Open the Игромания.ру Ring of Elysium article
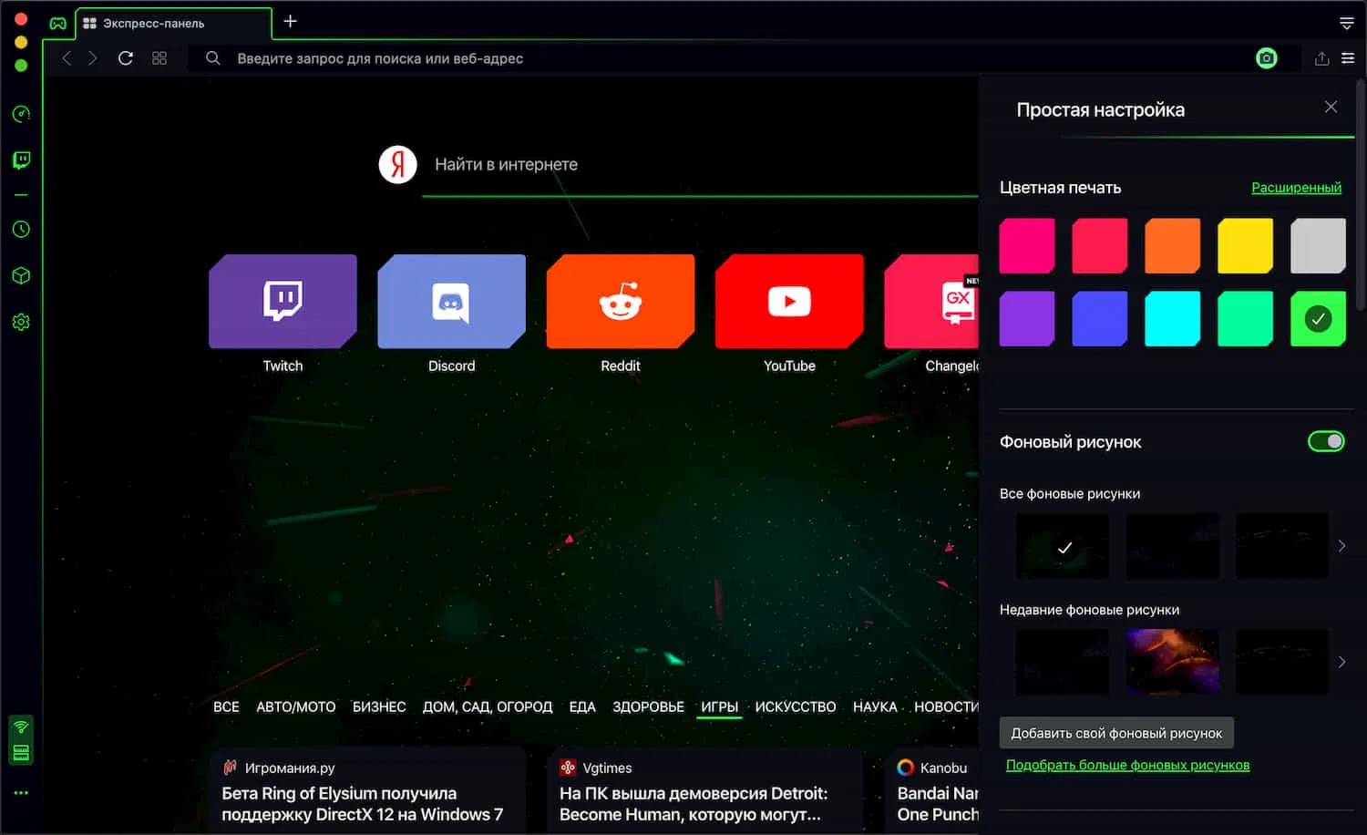The width and height of the screenshot is (1367, 835). [x=367, y=791]
